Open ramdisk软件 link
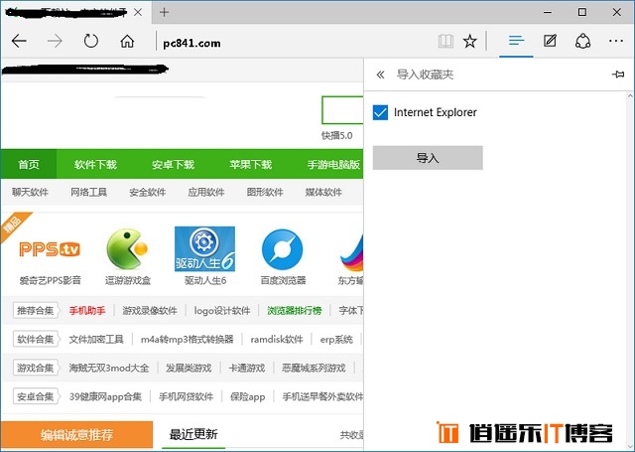 (x=277, y=339)
